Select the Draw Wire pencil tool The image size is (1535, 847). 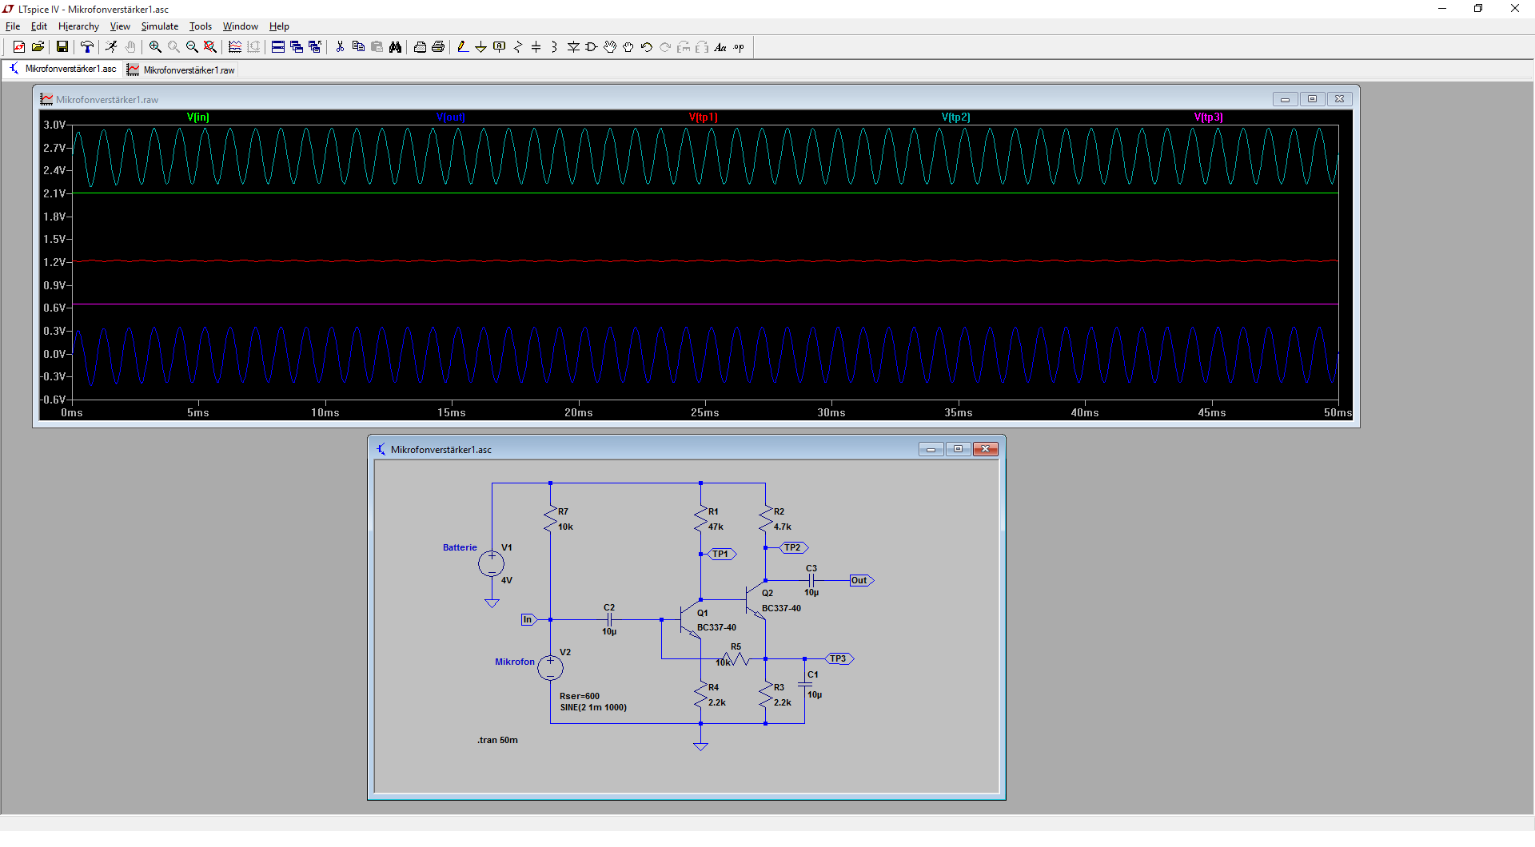click(463, 47)
